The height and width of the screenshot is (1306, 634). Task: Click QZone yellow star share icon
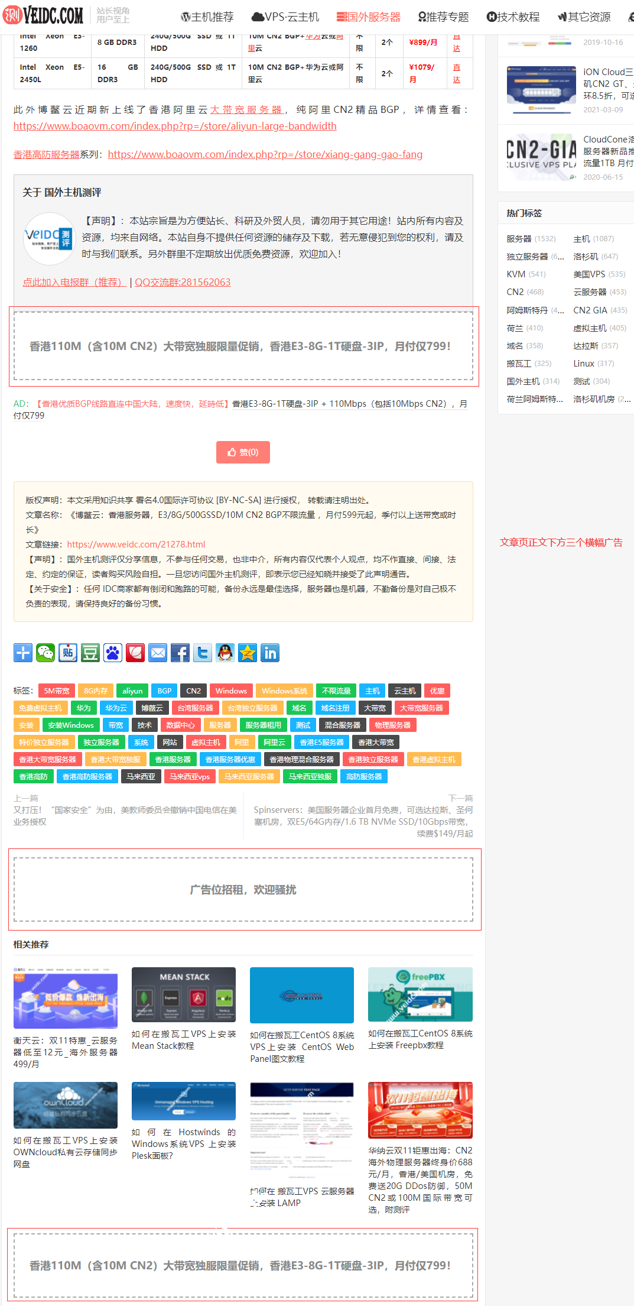248,653
